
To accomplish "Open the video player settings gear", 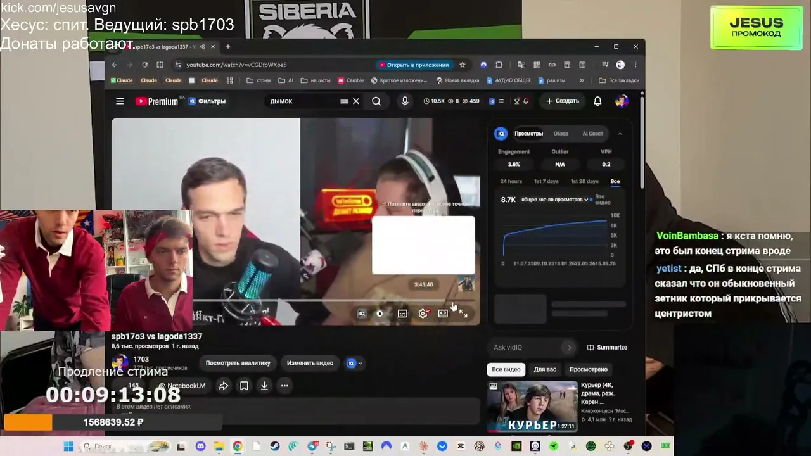I will 423,313.
